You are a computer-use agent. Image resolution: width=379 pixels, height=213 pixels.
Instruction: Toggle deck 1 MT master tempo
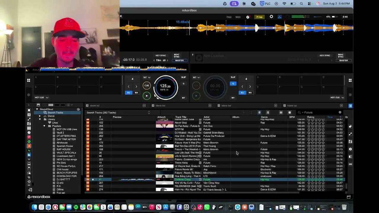click(x=184, y=98)
